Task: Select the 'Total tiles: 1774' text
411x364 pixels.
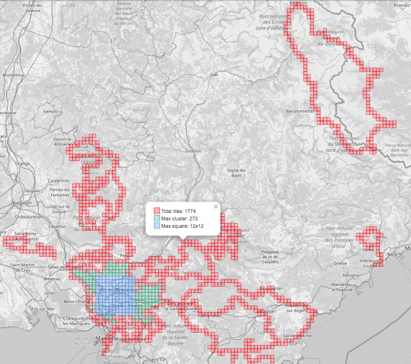Action: [179, 211]
